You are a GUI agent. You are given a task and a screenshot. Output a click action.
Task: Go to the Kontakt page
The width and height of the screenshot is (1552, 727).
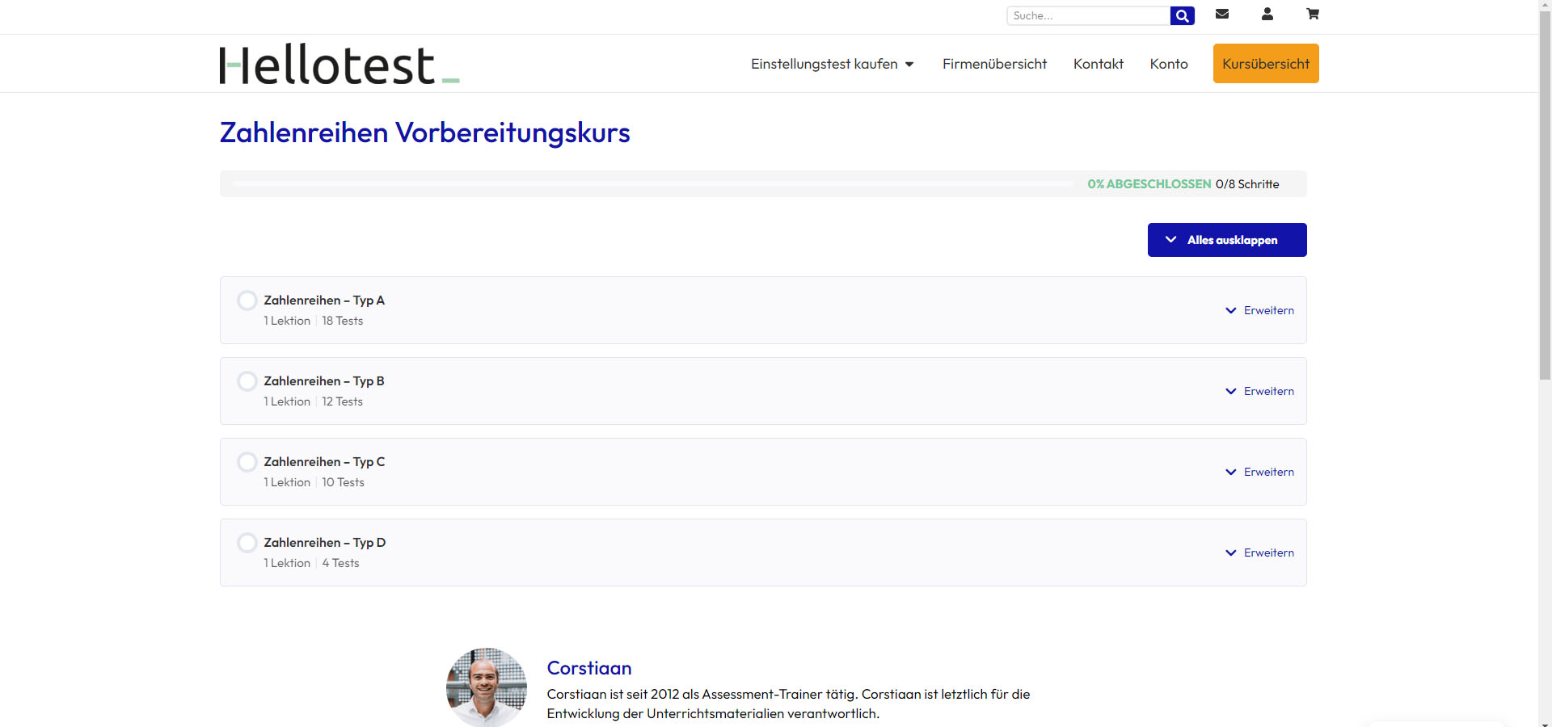1098,64
